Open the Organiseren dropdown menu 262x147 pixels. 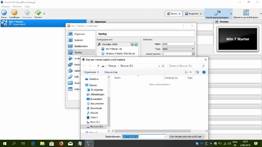tap(91, 72)
